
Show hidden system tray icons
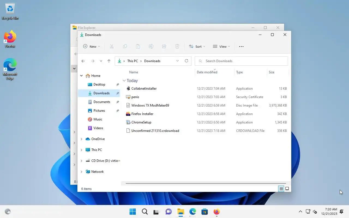tap(300, 212)
